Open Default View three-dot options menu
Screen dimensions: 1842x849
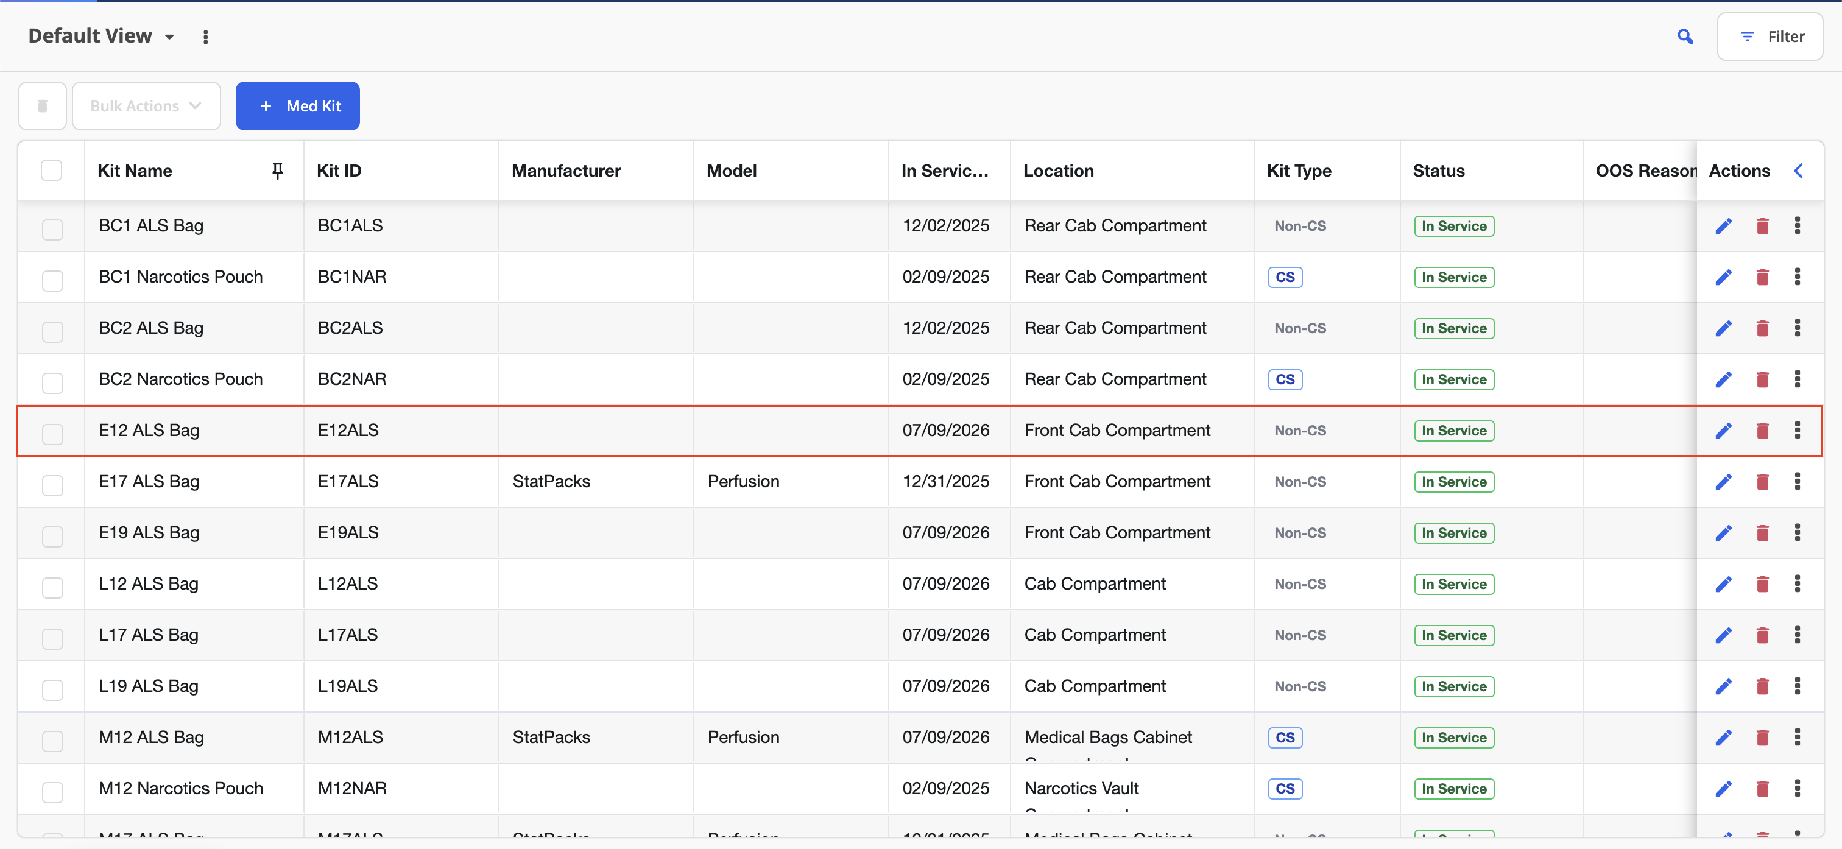pos(206,37)
